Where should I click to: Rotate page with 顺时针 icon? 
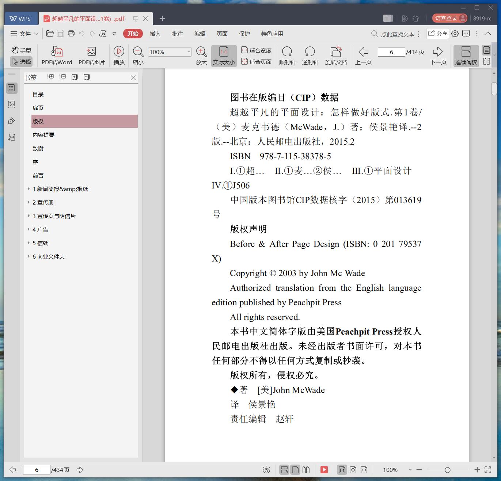coord(287,51)
